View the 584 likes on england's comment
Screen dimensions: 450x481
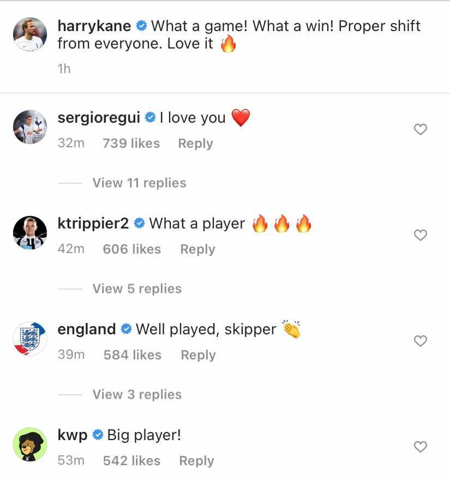[x=132, y=356]
